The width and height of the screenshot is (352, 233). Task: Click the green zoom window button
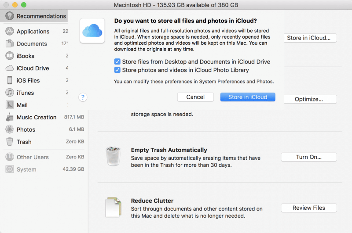24,5
